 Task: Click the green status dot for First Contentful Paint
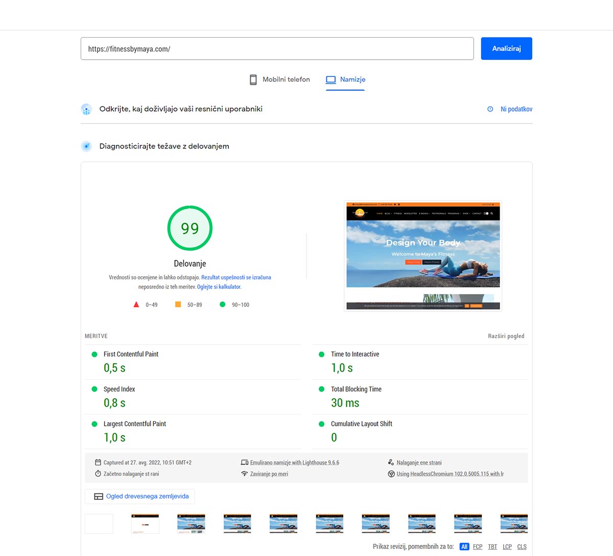94,354
